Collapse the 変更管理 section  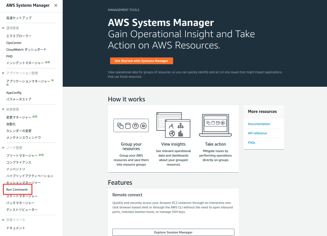click(3, 109)
